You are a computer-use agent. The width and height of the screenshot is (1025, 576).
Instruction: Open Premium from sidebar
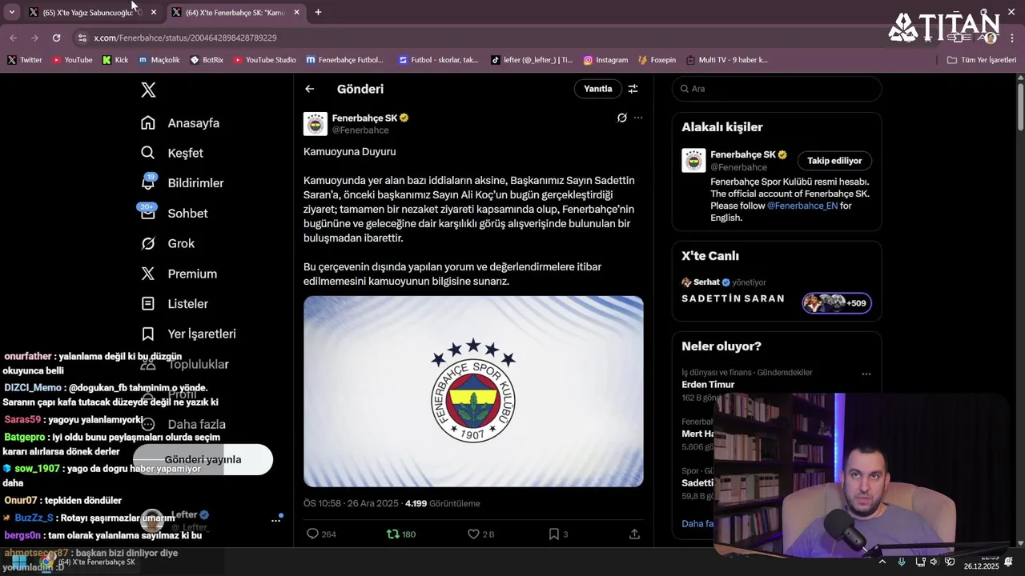[x=179, y=274]
